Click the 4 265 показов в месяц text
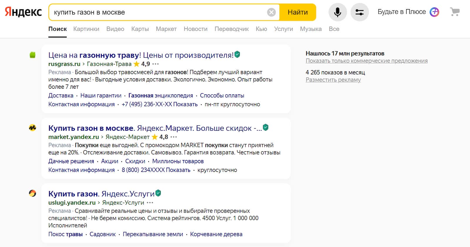Viewport: 470px width, 247px height. click(335, 72)
